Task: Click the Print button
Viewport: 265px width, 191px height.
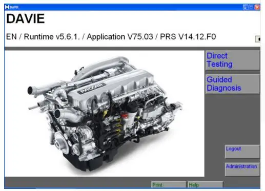Action: pyautogui.click(x=169, y=184)
